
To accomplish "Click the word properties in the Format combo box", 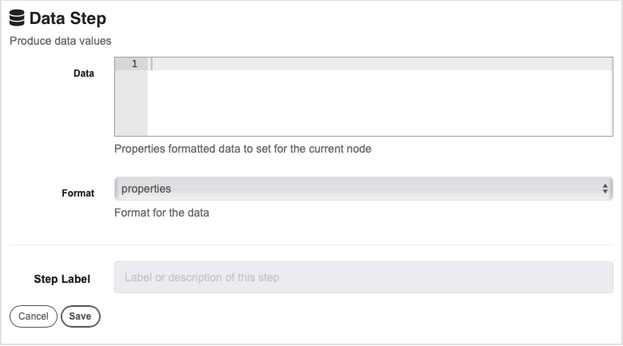I will 146,189.
